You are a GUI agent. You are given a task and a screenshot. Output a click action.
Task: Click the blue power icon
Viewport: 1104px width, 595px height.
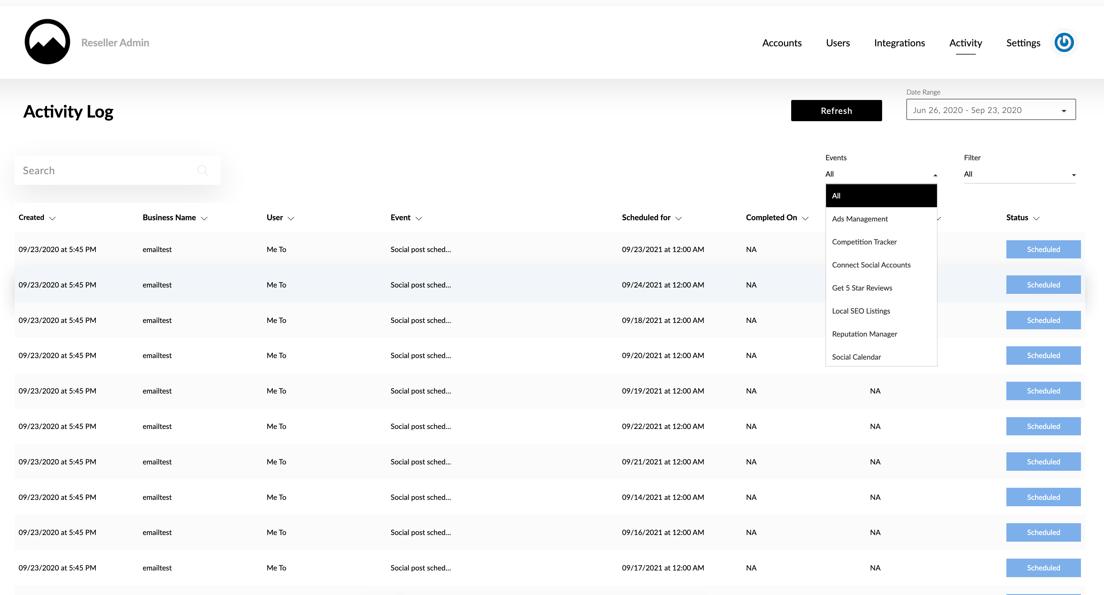point(1064,42)
